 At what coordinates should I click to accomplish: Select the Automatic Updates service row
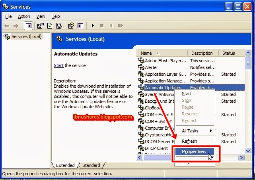click(191, 88)
